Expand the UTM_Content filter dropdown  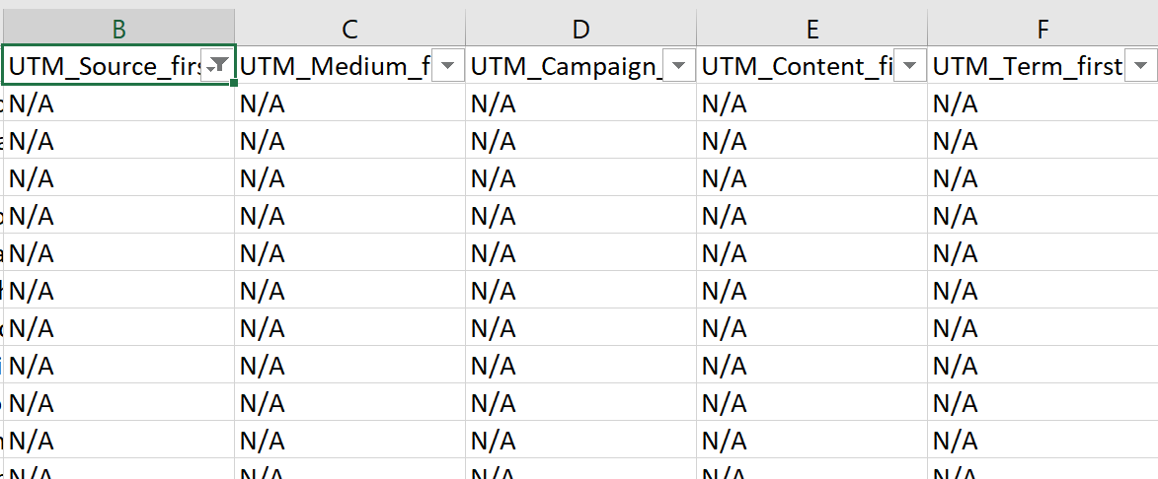tap(910, 66)
